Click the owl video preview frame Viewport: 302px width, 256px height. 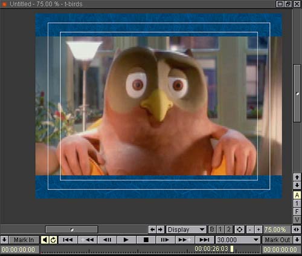159,106
